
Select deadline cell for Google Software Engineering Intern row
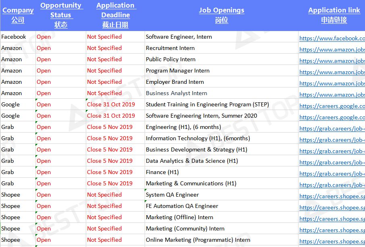coord(115,116)
